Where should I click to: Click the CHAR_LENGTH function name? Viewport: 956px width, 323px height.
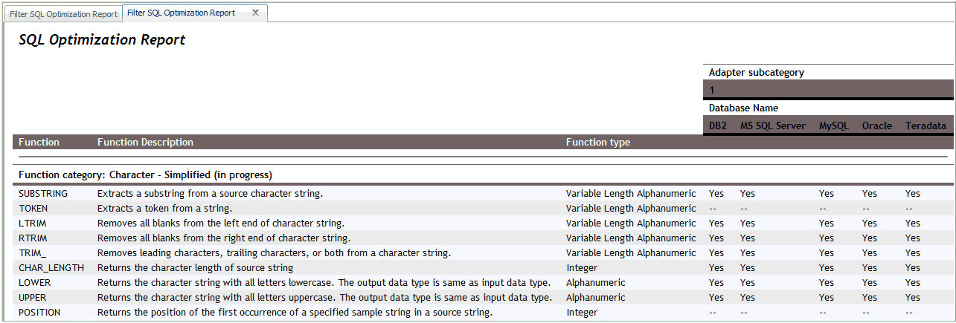pos(51,267)
